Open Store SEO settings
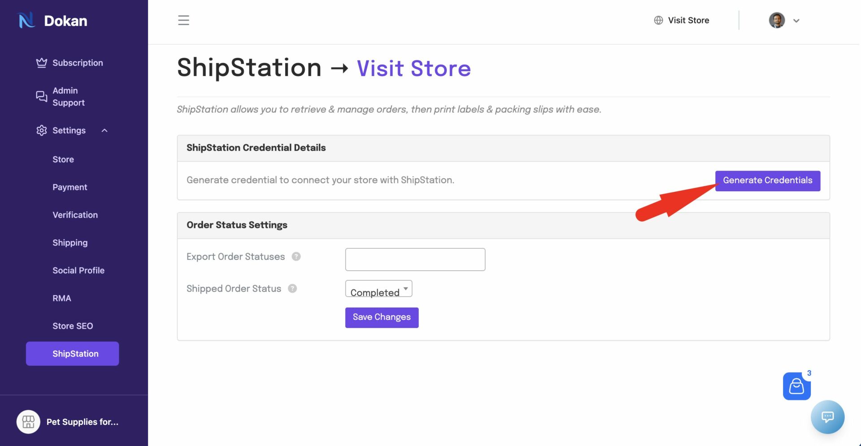This screenshot has height=446, width=861. tap(73, 326)
